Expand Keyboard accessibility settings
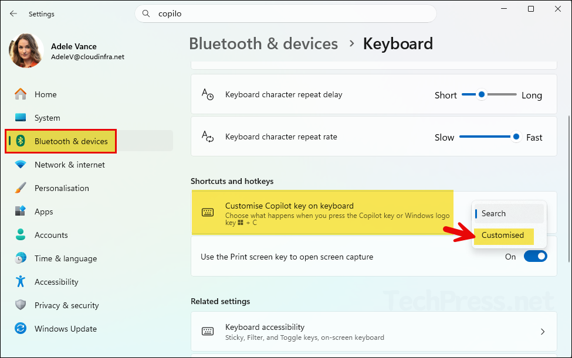 click(374, 331)
